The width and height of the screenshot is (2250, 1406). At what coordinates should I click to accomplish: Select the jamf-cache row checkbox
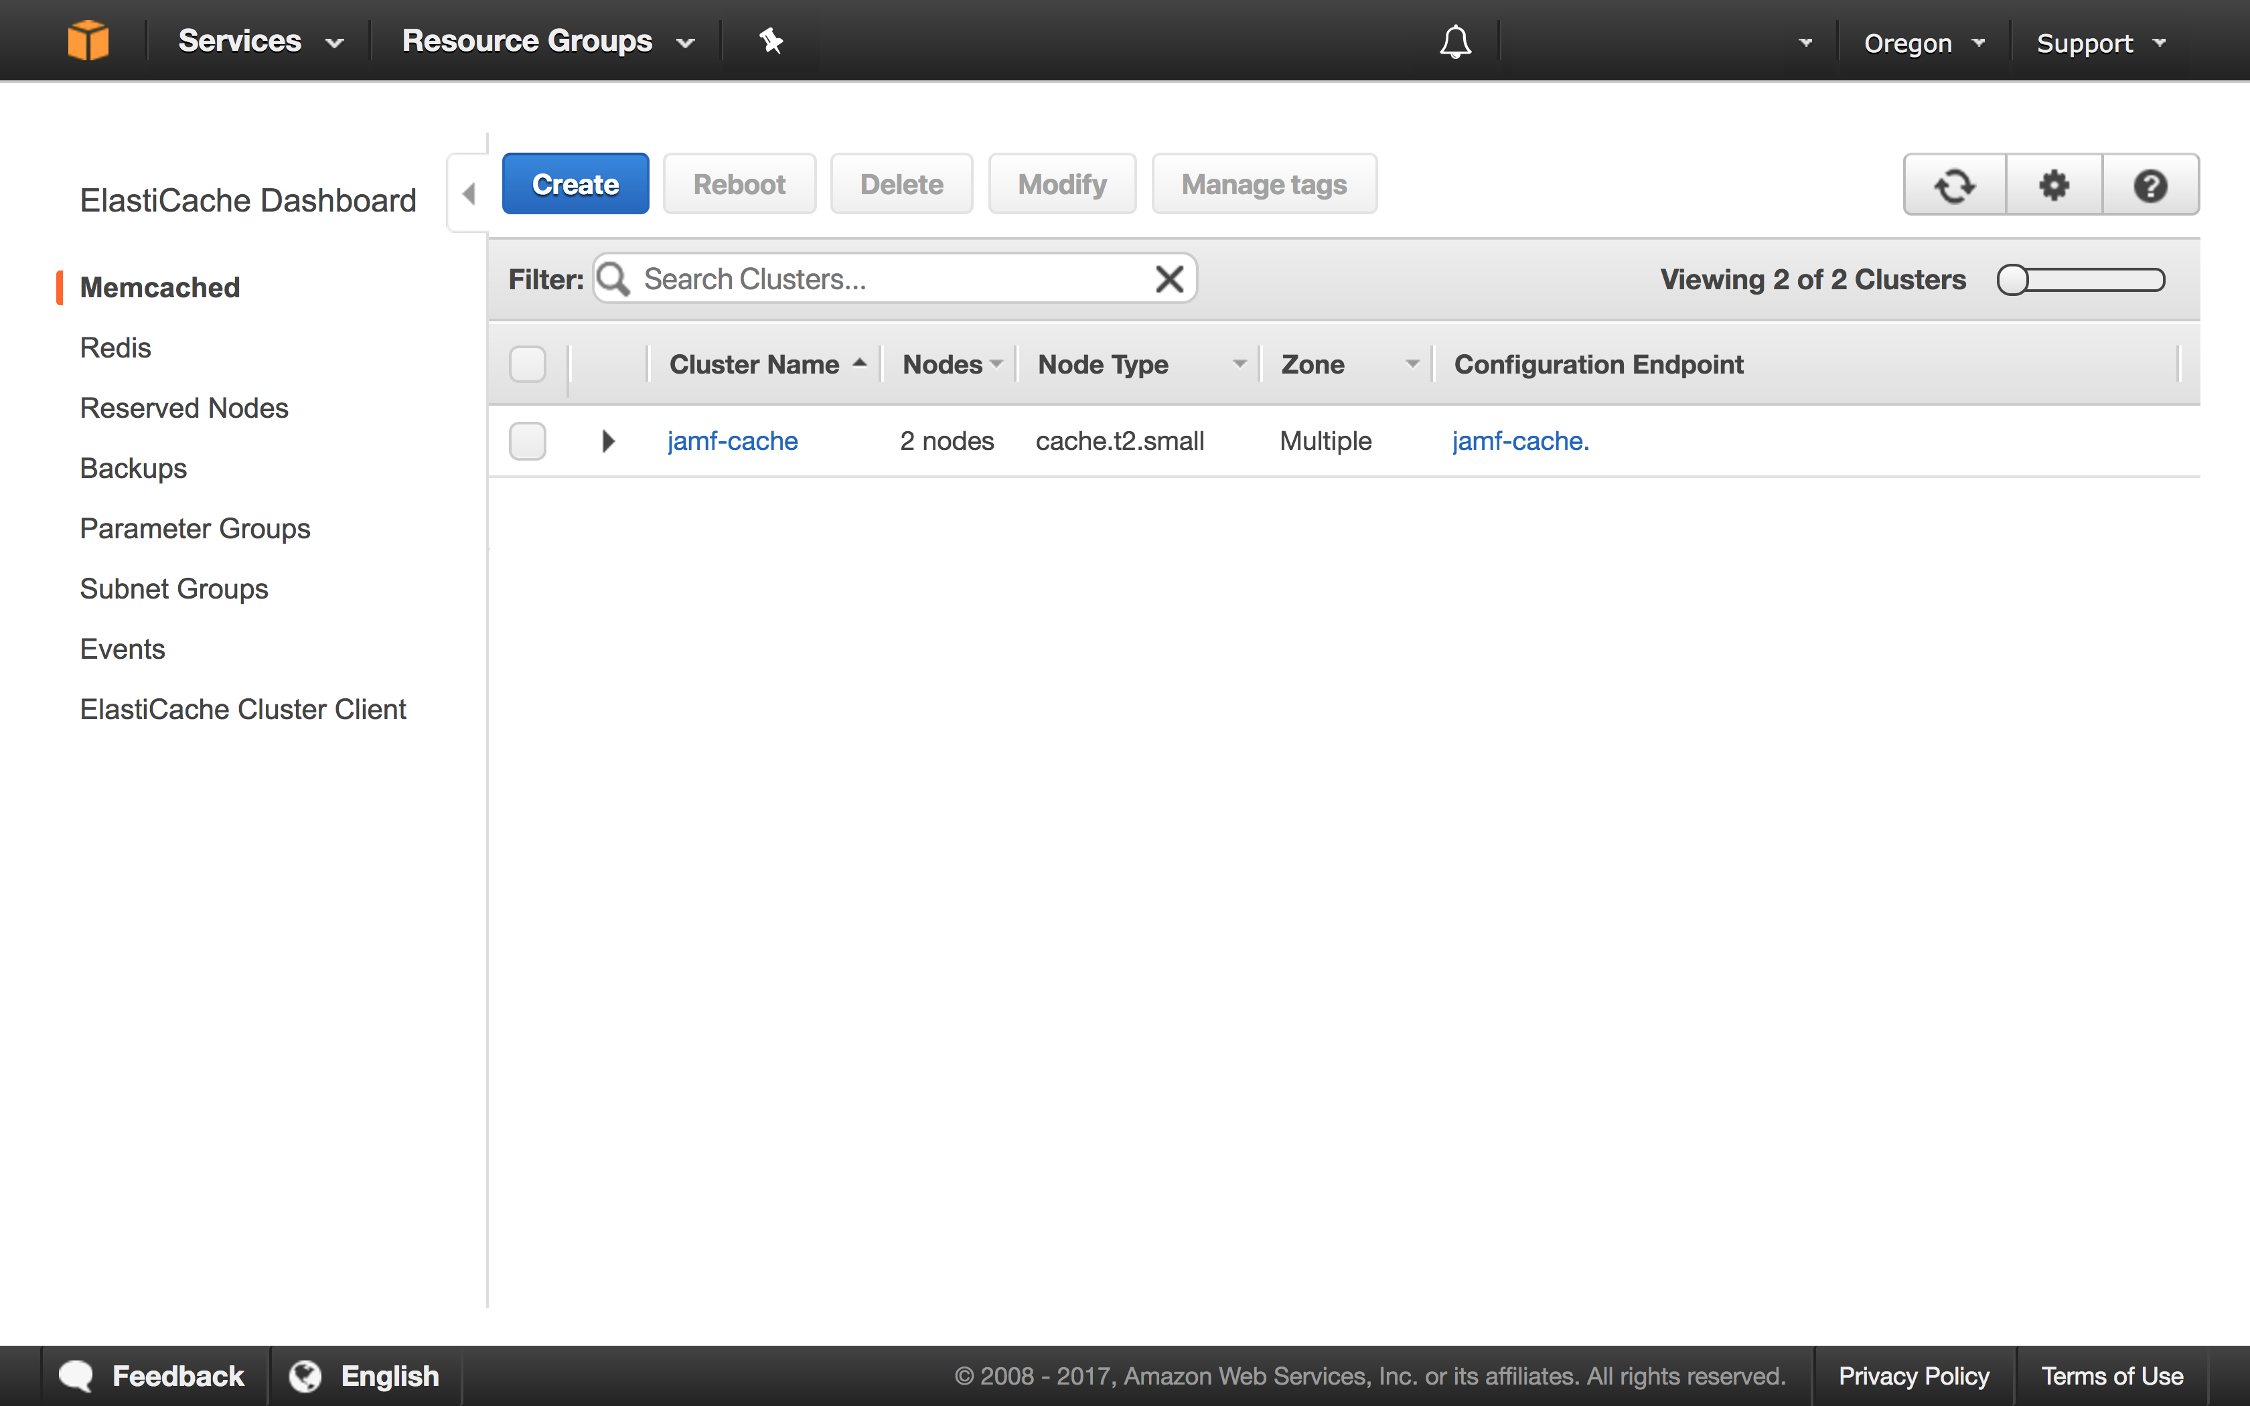[x=527, y=441]
